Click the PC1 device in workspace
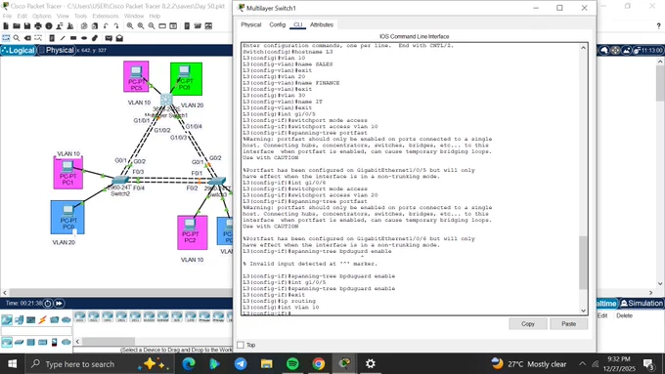Viewport: 665px width, 374px height. (x=67, y=173)
